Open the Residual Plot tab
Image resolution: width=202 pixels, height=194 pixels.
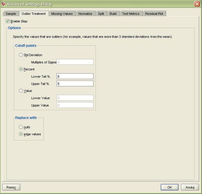tap(154, 14)
